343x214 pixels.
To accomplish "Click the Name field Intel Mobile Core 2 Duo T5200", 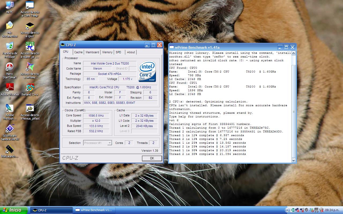I will coord(110,63).
